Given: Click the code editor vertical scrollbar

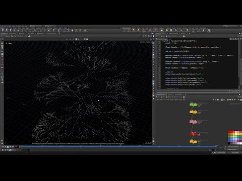Looking at the screenshot, I should 239,64.
